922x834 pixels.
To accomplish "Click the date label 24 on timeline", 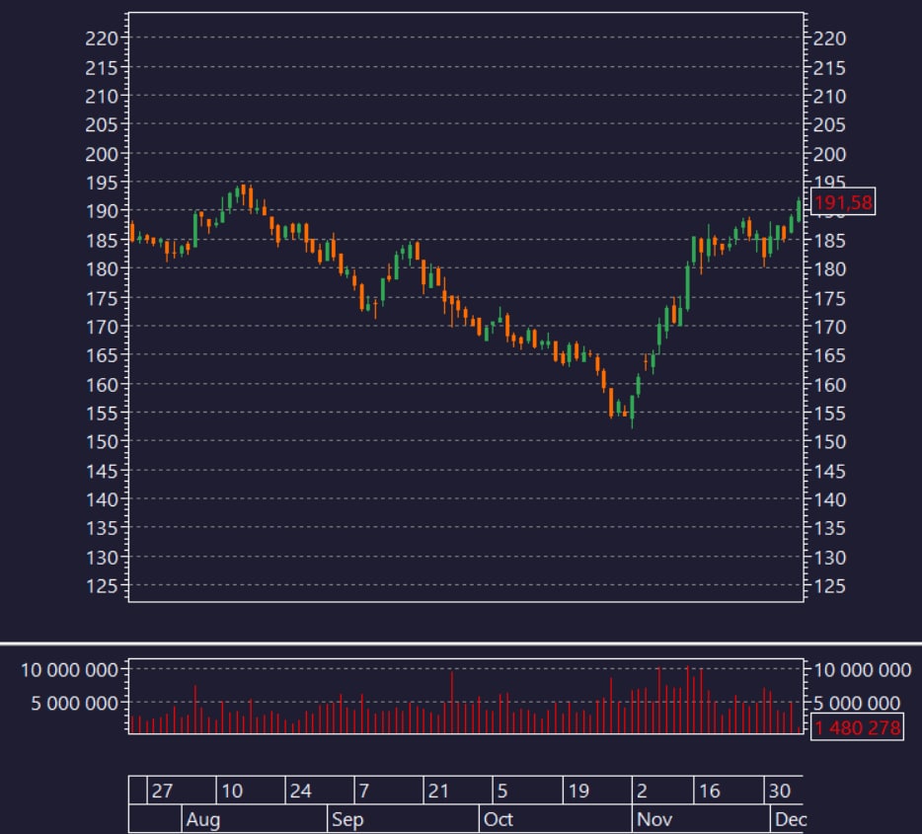I will 300,792.
